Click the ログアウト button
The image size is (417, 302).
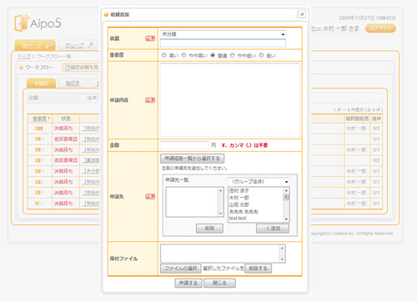click(380, 28)
